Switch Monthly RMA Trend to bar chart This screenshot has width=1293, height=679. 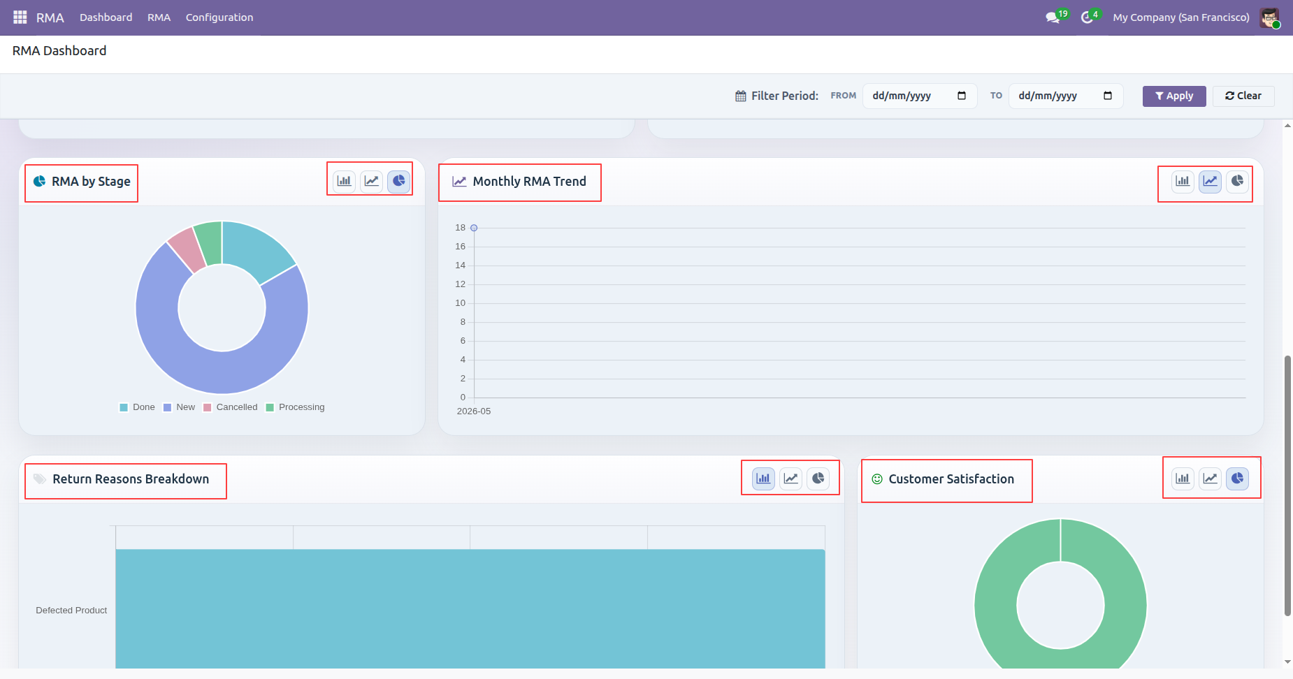(1183, 181)
